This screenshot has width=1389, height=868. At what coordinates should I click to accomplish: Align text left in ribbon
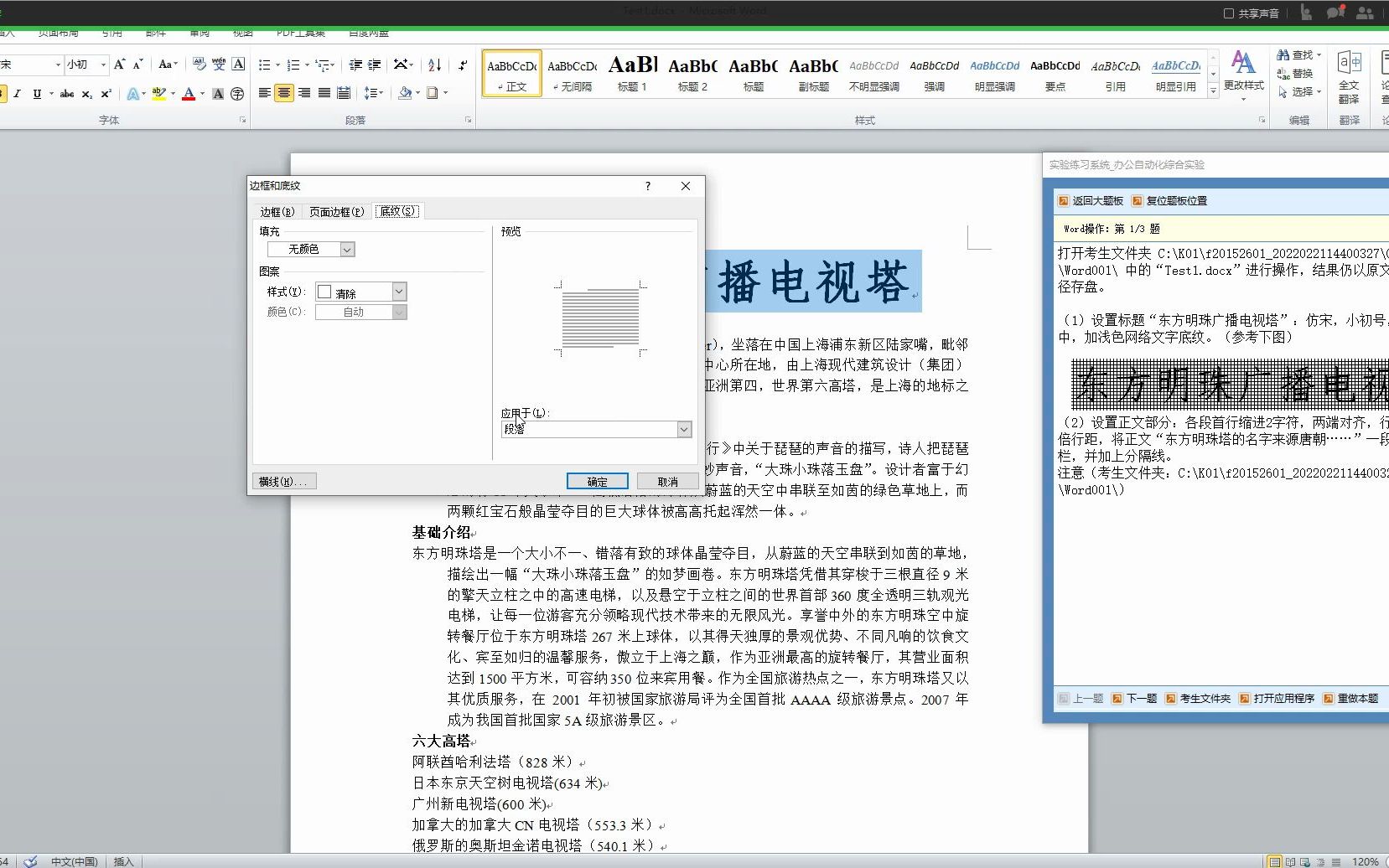pyautogui.click(x=265, y=93)
